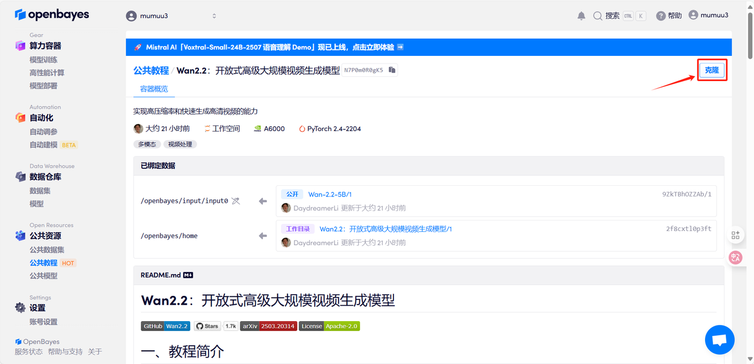This screenshot has height=364, width=754.
Task: Click the unbind icon beside /openbayes/input/input0
Action: [236, 201]
